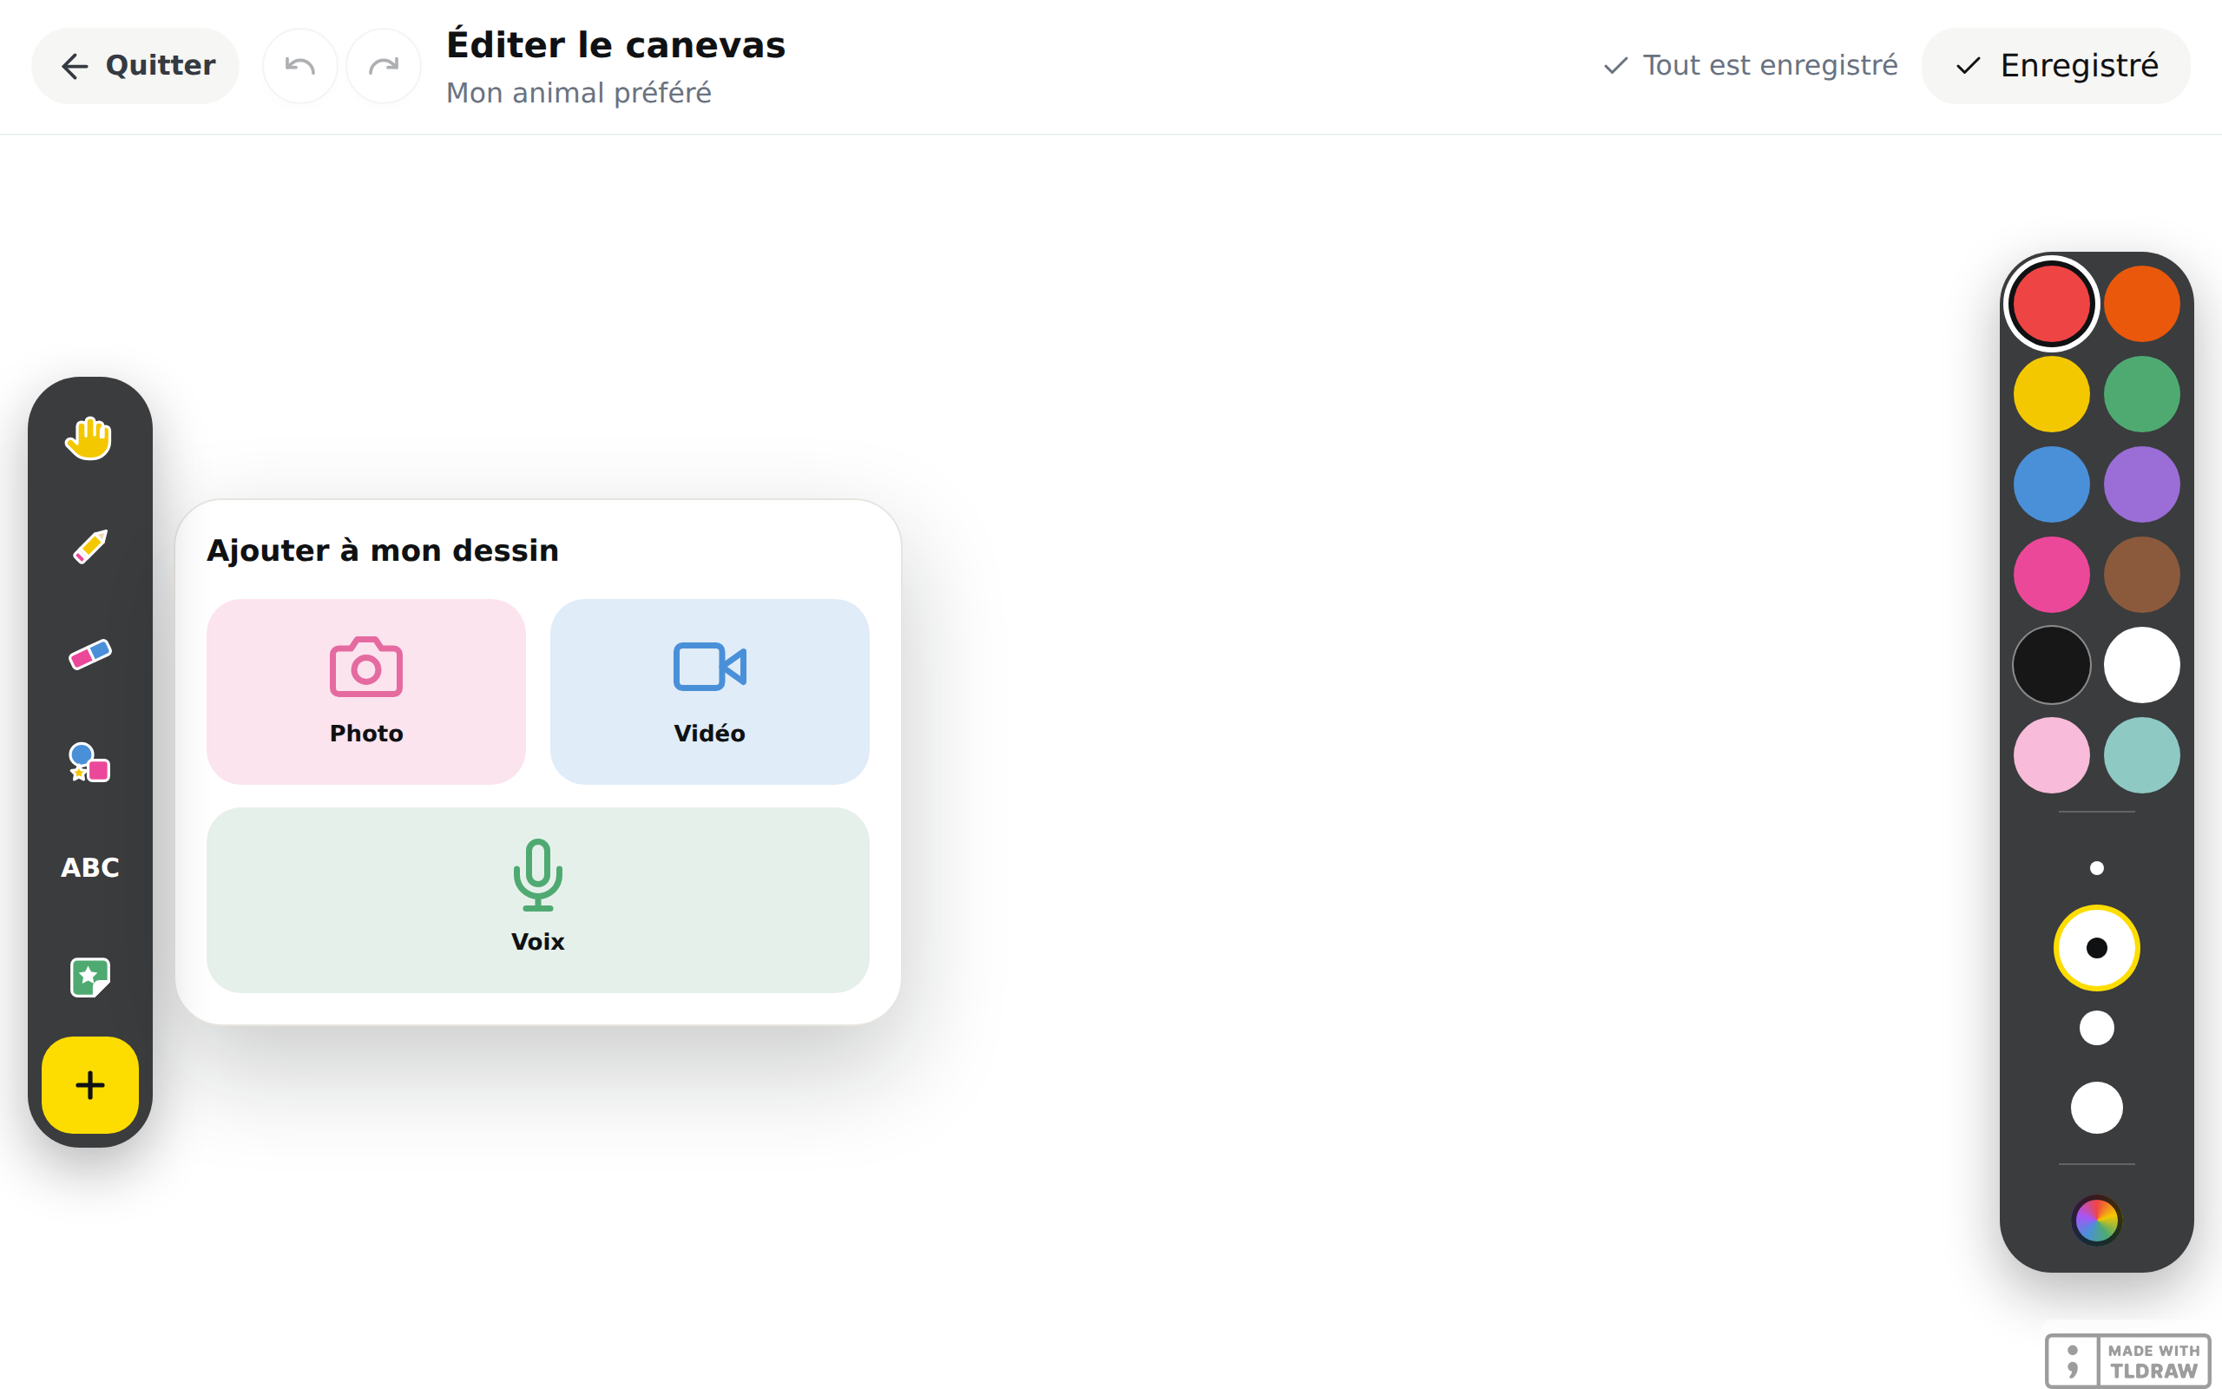Choose the large brush size dot
Image resolution: width=2222 pixels, height=1389 pixels.
[x=2096, y=1028]
